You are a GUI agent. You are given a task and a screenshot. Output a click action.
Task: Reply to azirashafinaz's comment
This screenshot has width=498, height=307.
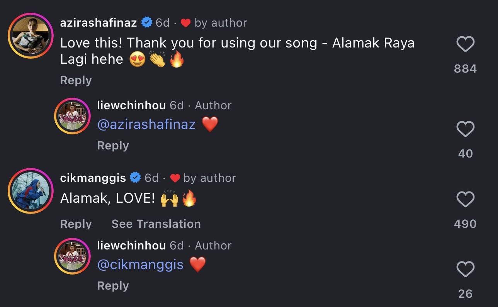coord(76,80)
